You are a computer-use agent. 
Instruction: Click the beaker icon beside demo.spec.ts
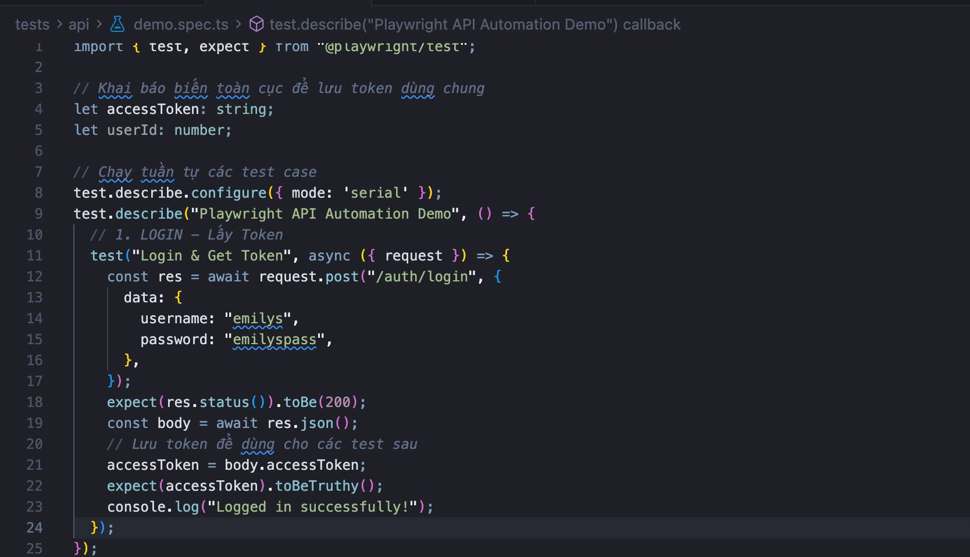tap(118, 24)
